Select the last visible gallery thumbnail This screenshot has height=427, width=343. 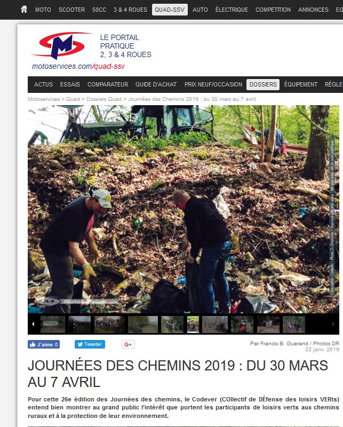[294, 325]
